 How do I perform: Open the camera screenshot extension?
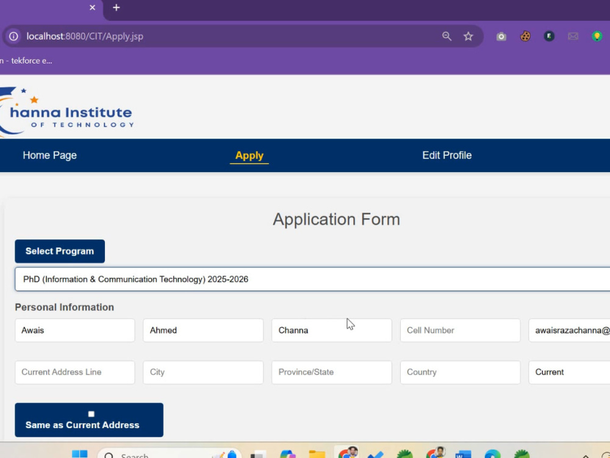tap(501, 37)
